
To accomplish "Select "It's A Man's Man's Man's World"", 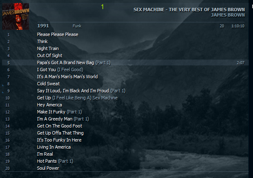I will tap(67, 77).
